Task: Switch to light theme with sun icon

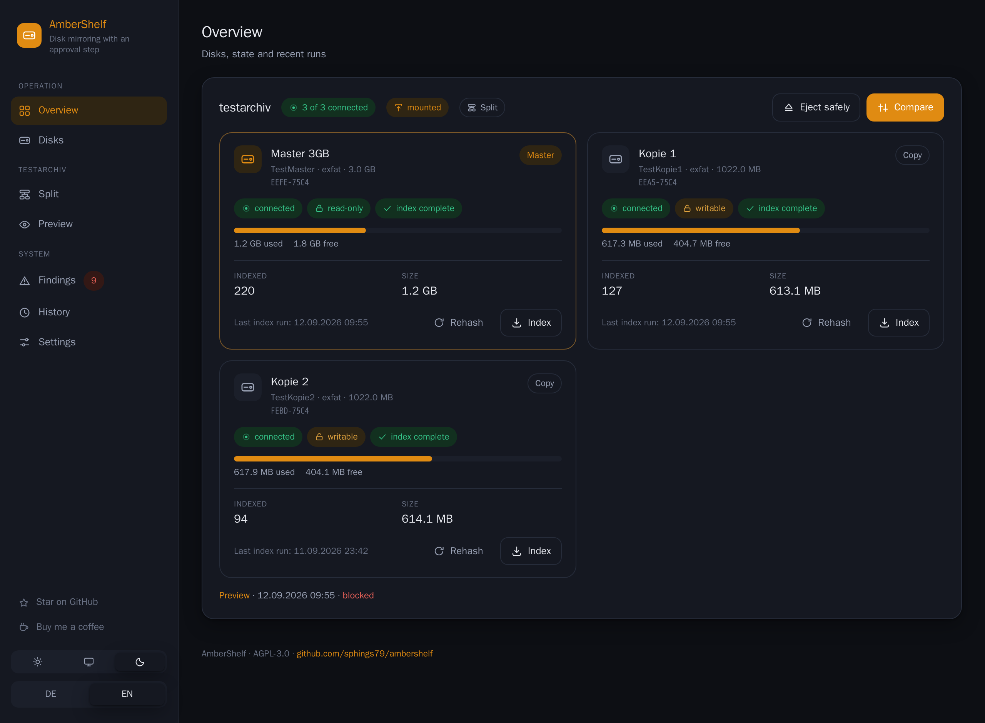Action: [38, 662]
